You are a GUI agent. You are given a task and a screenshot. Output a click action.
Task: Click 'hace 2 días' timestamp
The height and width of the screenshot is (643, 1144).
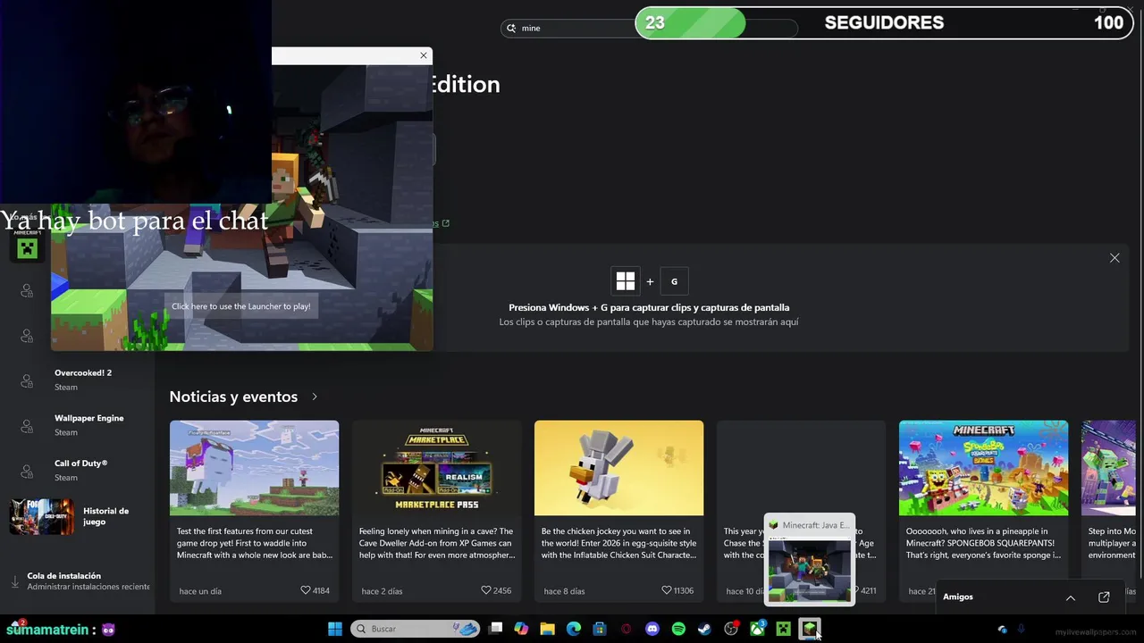pos(382,591)
